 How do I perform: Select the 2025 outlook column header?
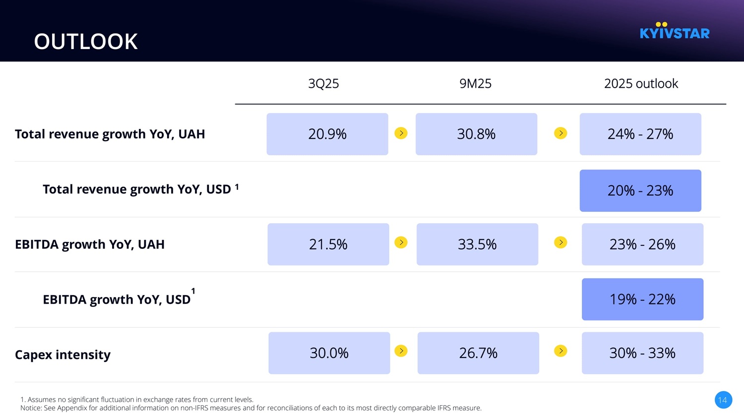coord(641,83)
